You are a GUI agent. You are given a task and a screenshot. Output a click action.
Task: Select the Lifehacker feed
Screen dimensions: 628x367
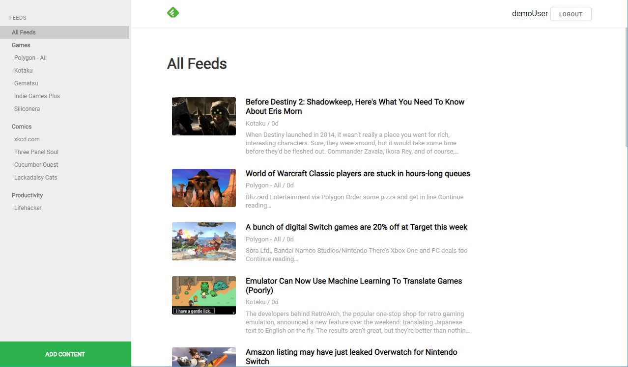tap(28, 208)
